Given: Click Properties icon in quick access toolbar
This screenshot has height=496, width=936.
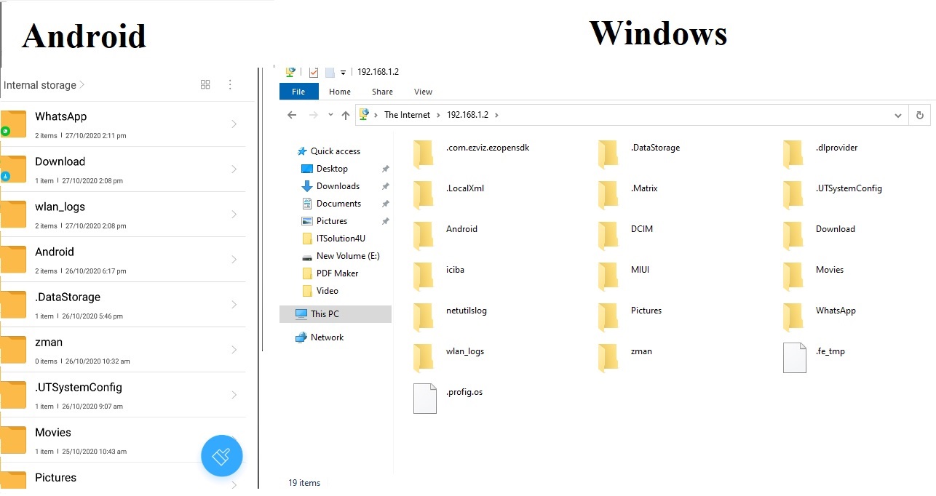Looking at the screenshot, I should point(314,72).
